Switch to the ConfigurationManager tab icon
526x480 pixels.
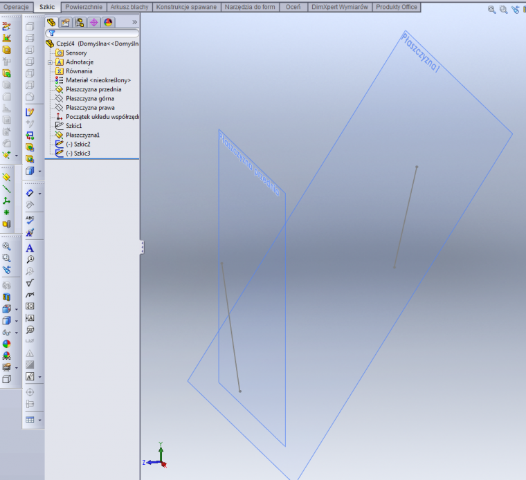[x=80, y=22]
